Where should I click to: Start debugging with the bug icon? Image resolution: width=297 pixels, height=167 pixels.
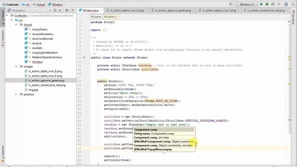pyautogui.click(x=267, y=4)
